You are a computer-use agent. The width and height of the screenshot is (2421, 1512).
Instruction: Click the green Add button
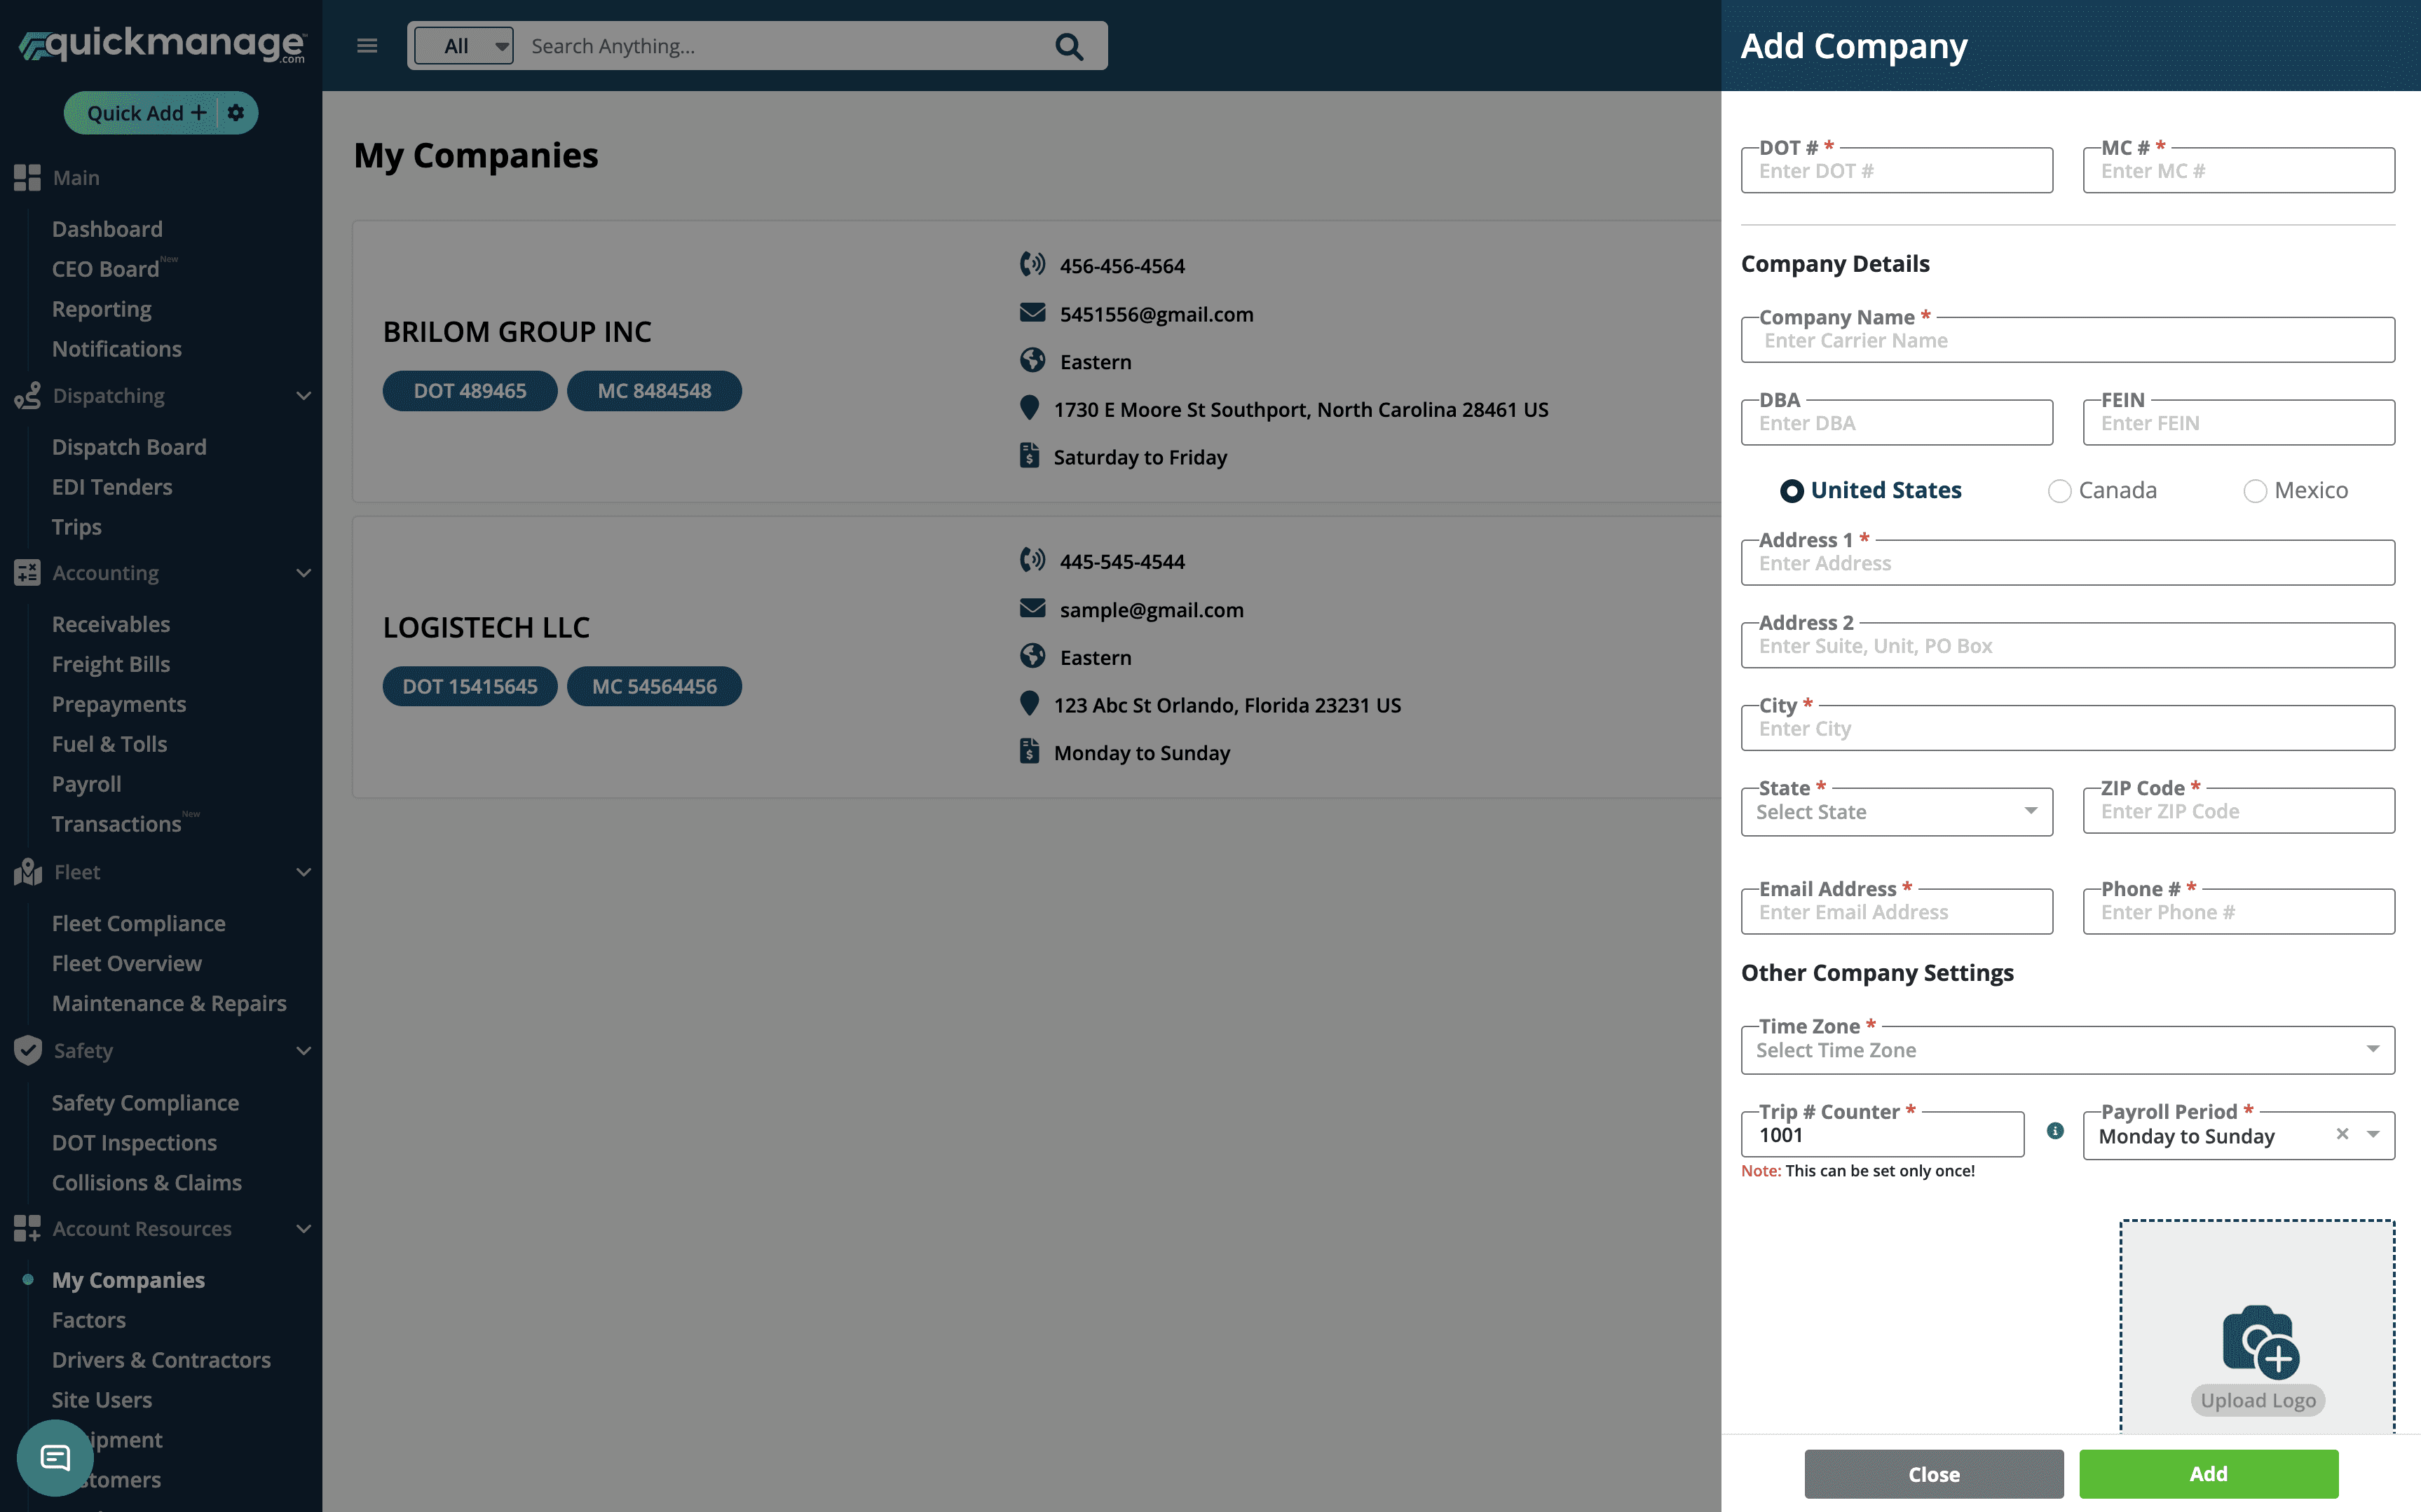point(2208,1474)
